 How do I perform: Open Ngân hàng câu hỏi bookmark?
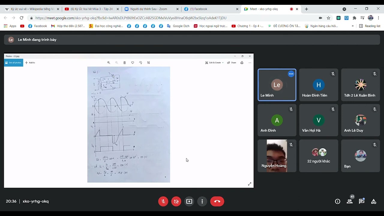point(321,26)
